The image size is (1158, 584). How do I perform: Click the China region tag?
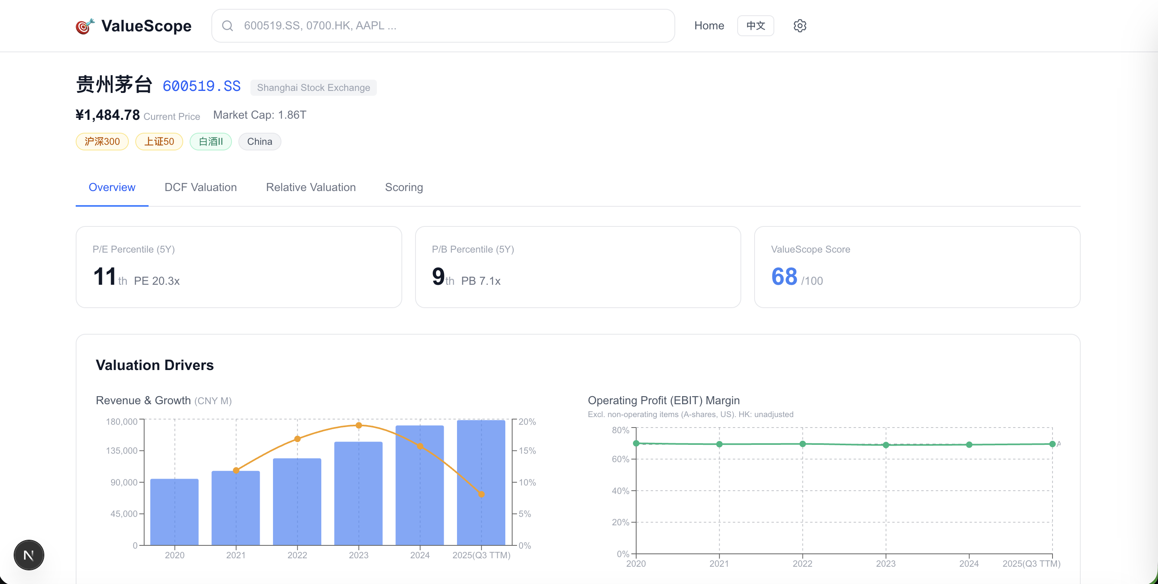click(x=259, y=142)
